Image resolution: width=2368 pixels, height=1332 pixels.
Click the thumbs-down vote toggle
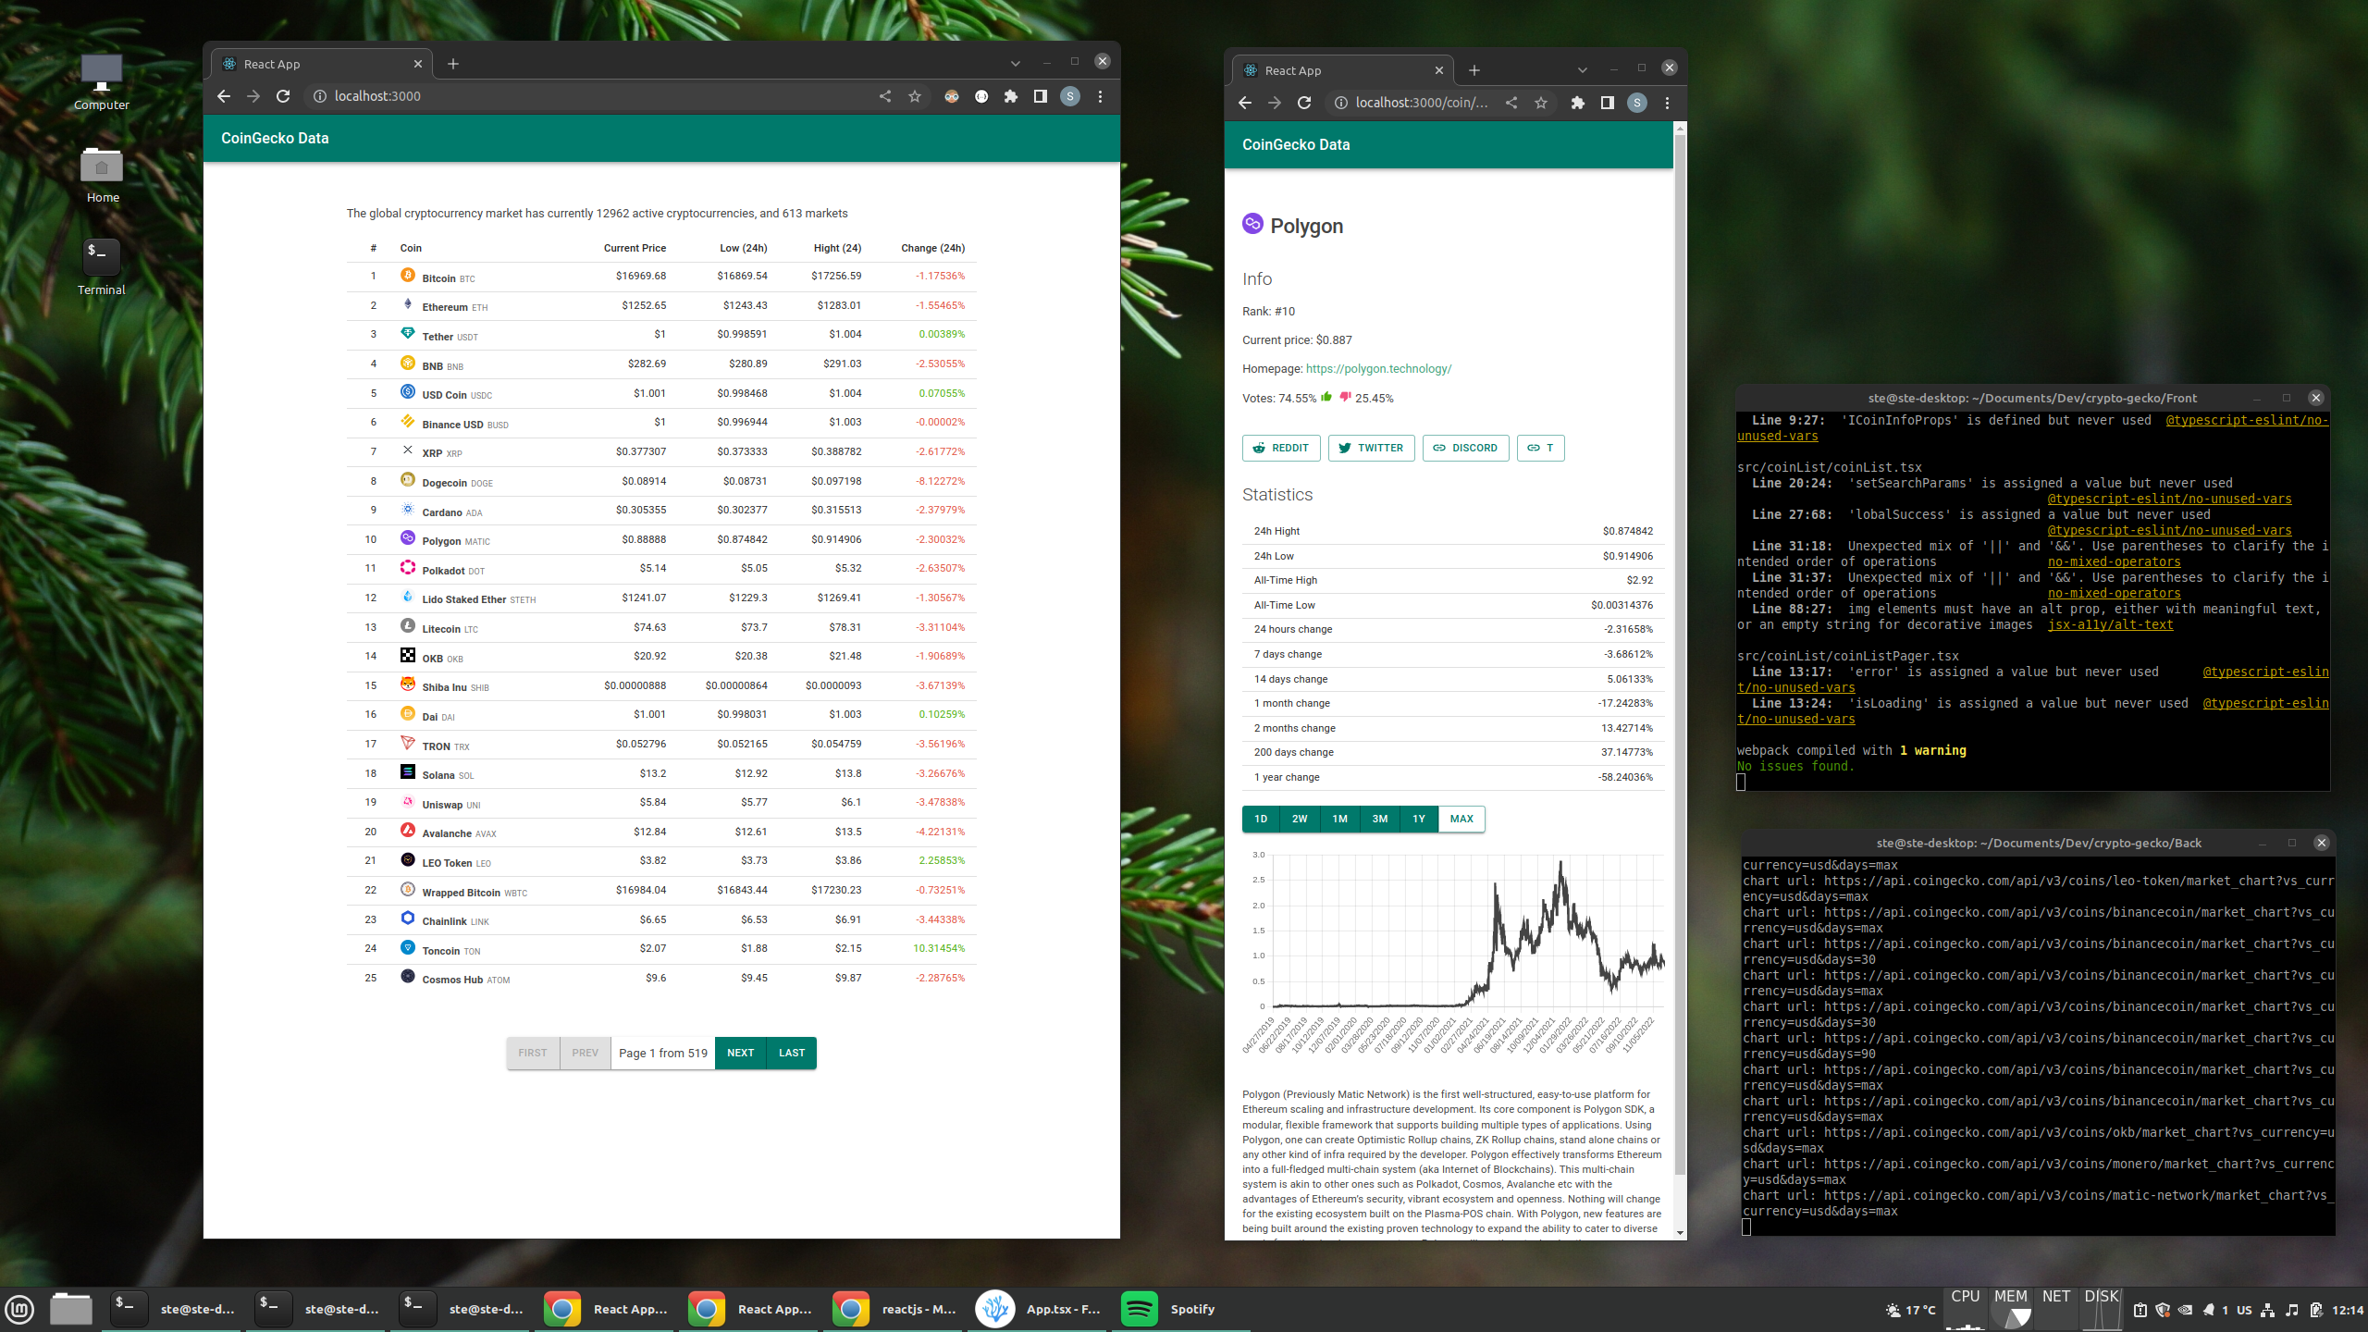(x=1344, y=398)
